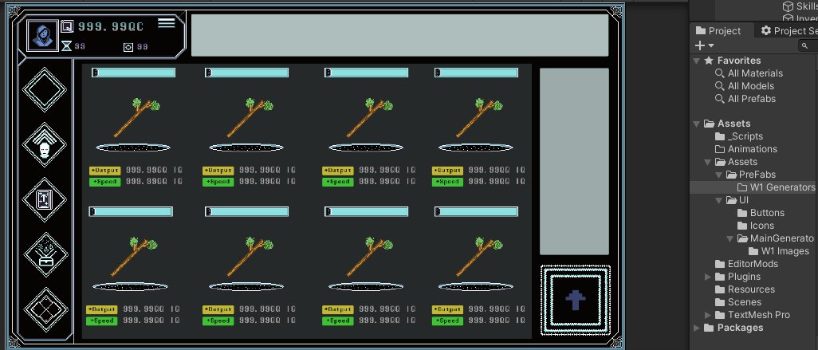Screen dimensions: 818x350
Task: Collapse the PreFabs folder
Action: tap(718, 175)
